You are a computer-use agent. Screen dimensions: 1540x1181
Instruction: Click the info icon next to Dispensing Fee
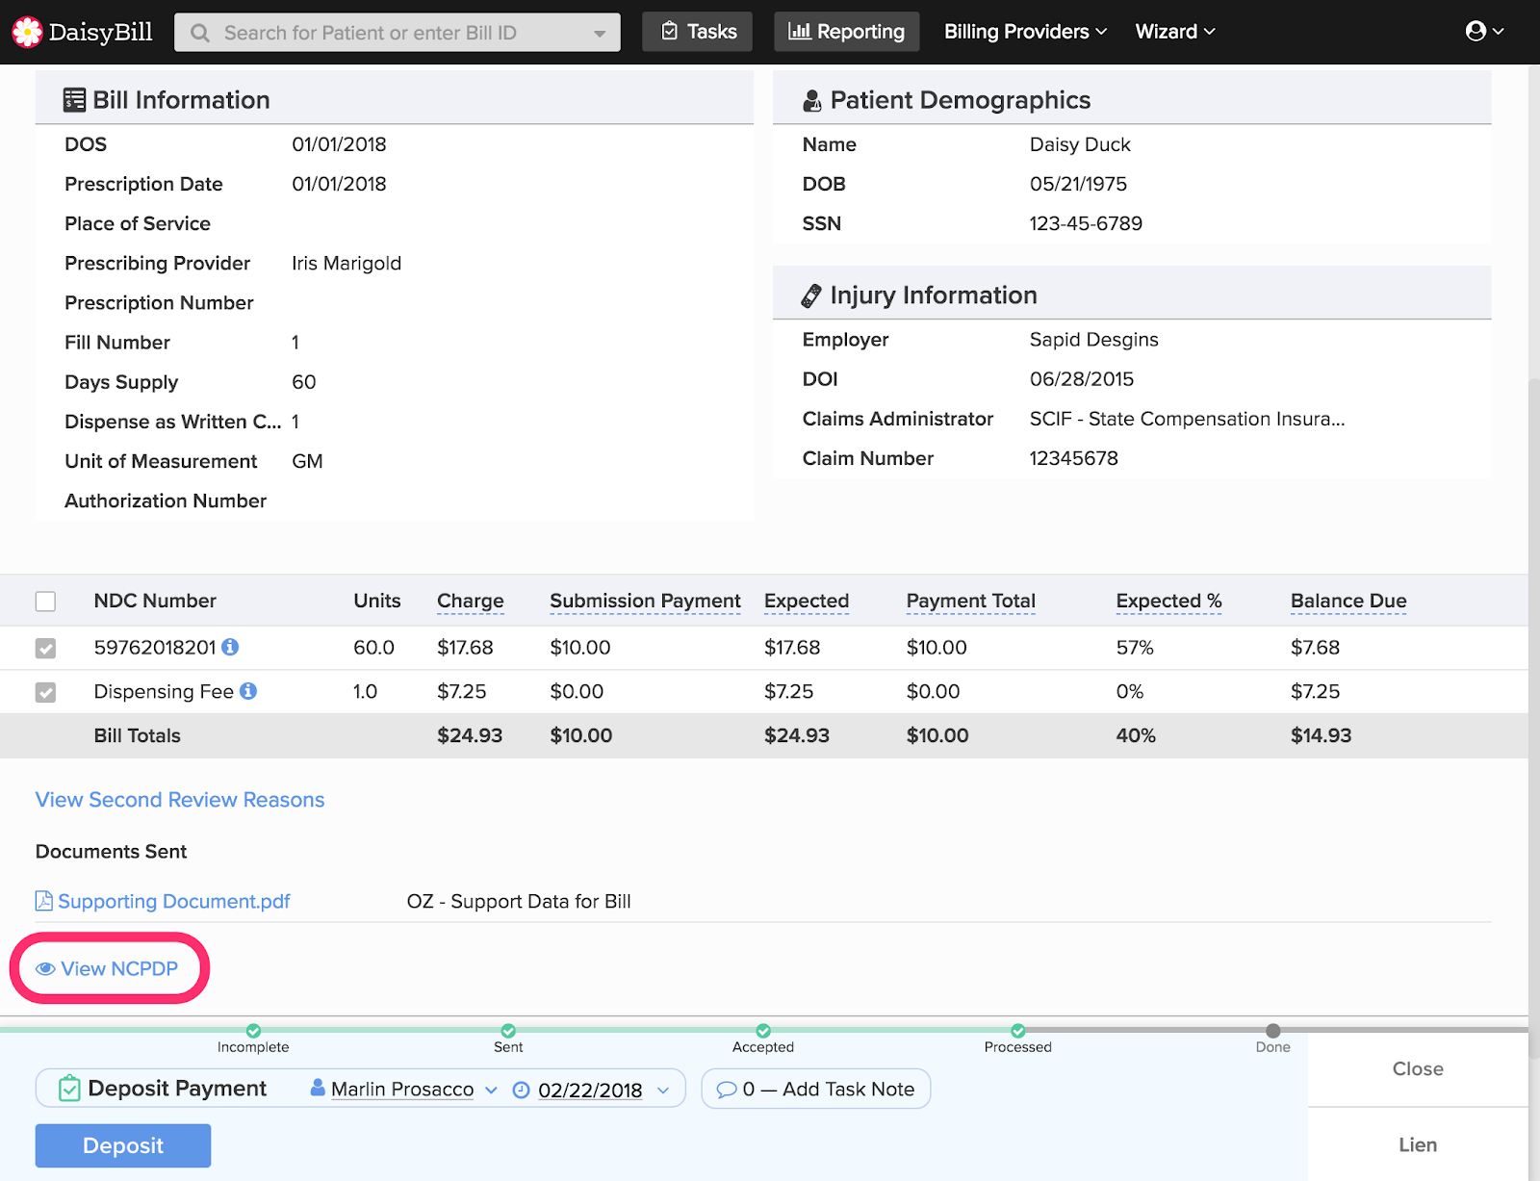(x=248, y=691)
